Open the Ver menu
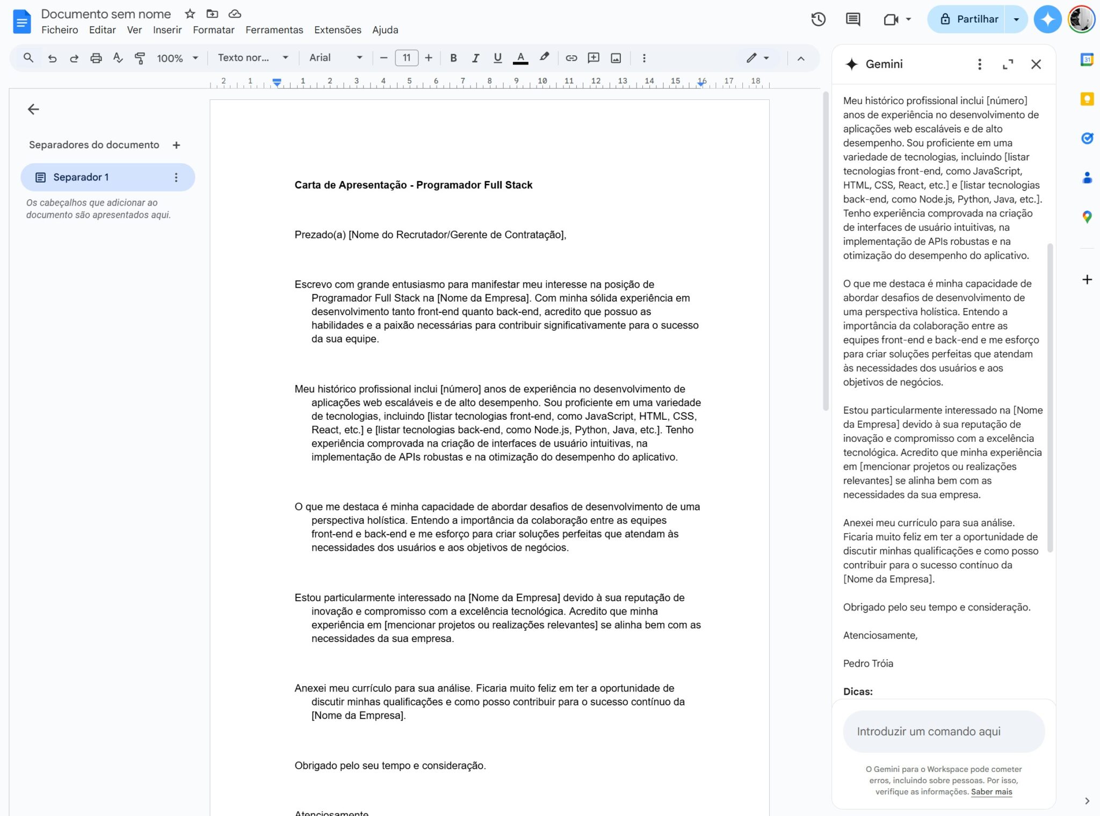 click(x=134, y=30)
